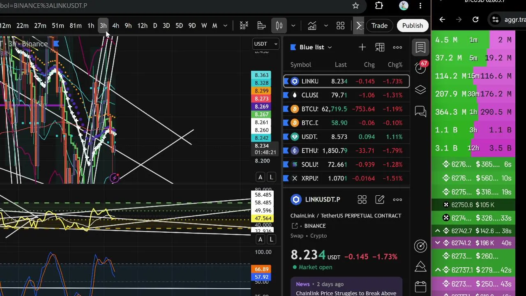Go back in the aggr.trade window

442,19
